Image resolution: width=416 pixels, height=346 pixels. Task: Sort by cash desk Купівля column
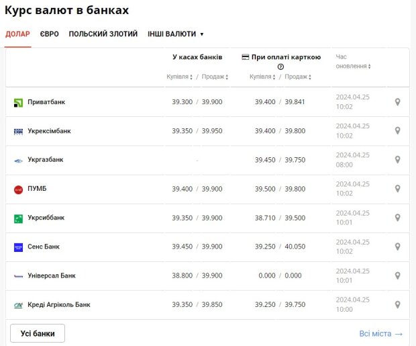pos(179,77)
